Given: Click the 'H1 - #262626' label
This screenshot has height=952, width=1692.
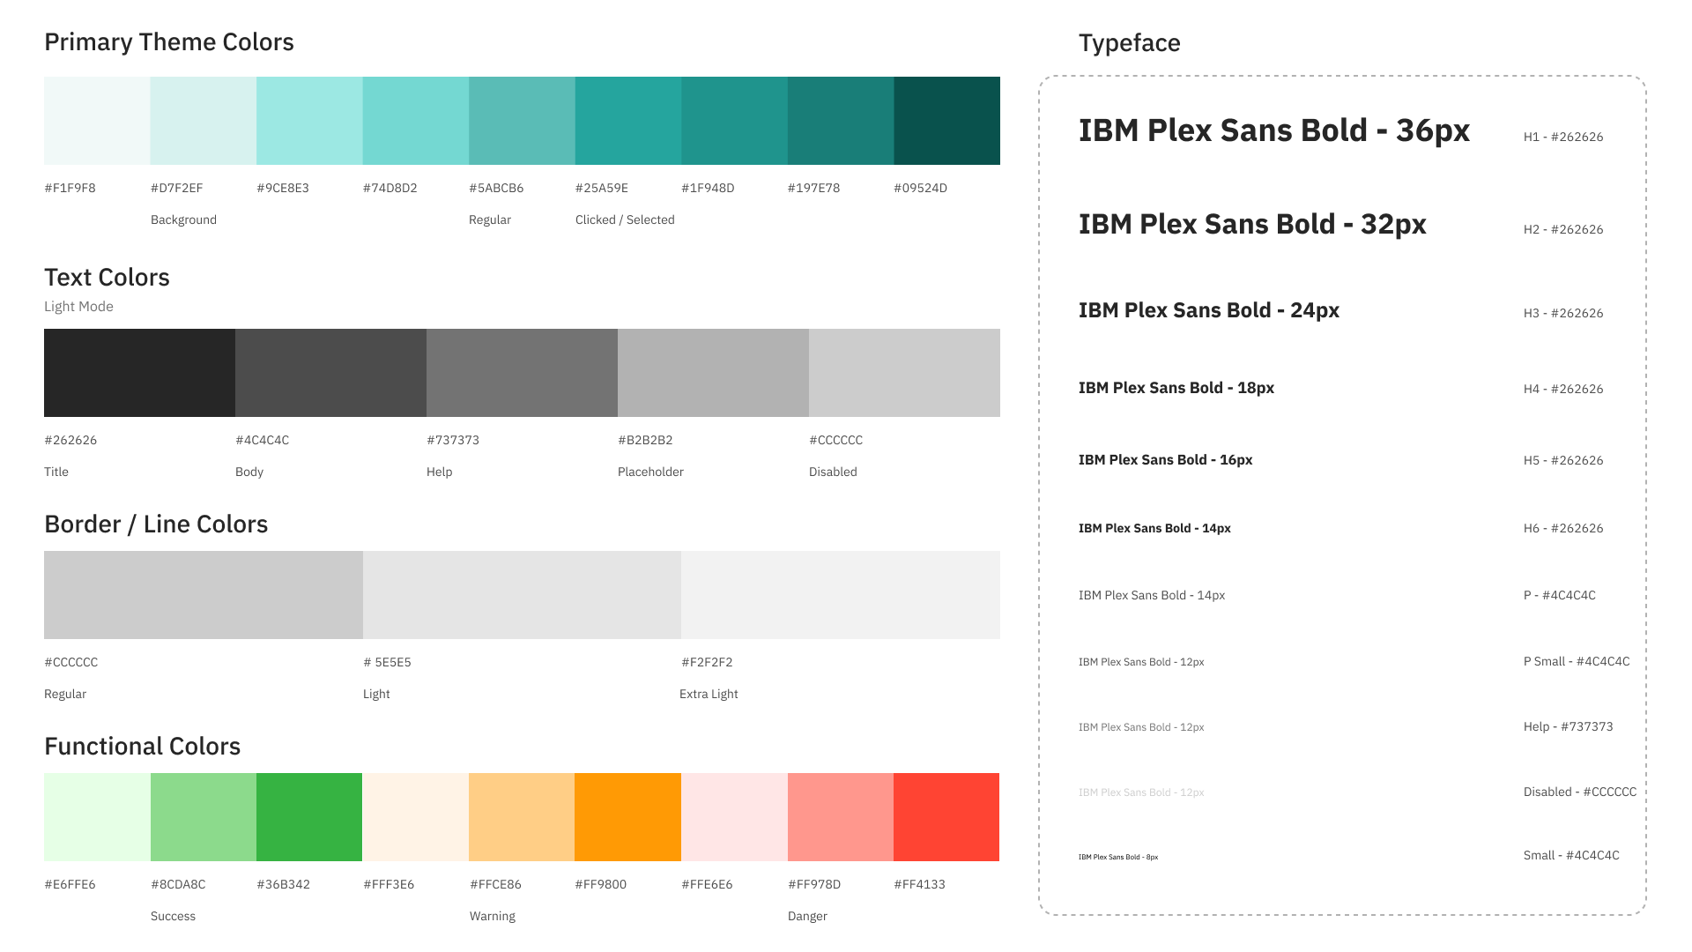Looking at the screenshot, I should (1563, 137).
